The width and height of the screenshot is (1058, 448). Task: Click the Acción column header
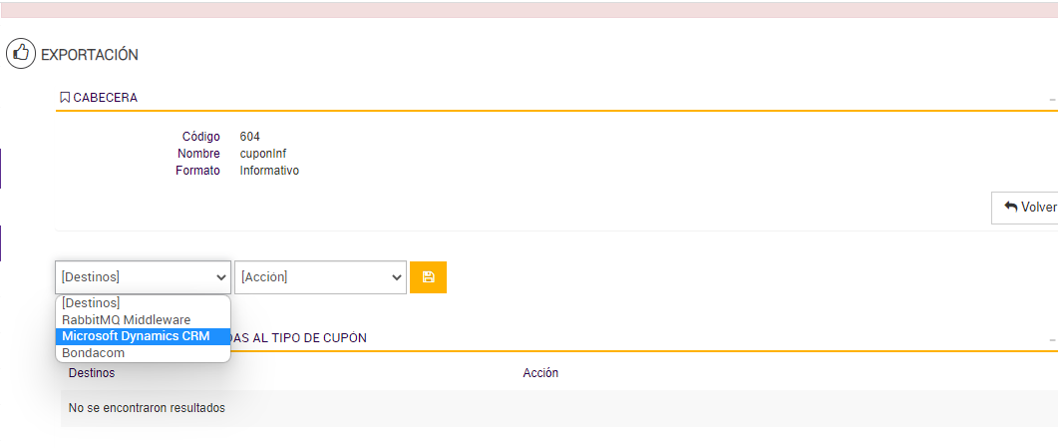tap(540, 373)
